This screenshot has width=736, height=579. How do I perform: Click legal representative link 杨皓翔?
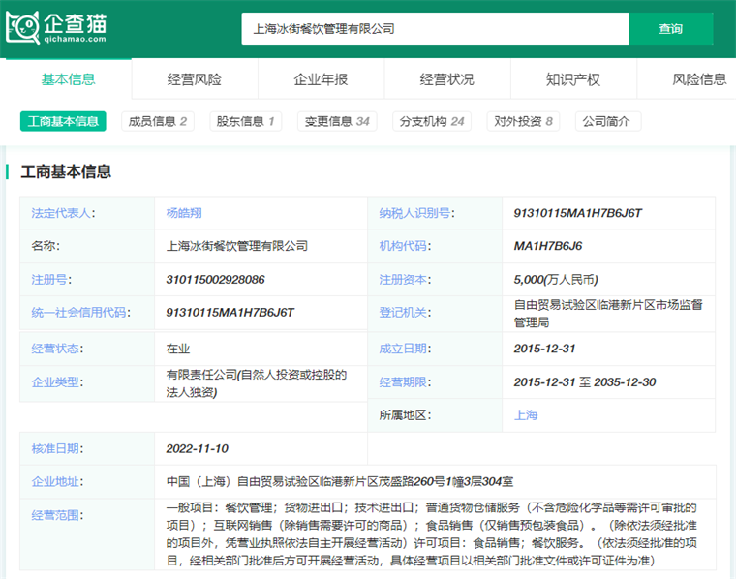click(184, 213)
